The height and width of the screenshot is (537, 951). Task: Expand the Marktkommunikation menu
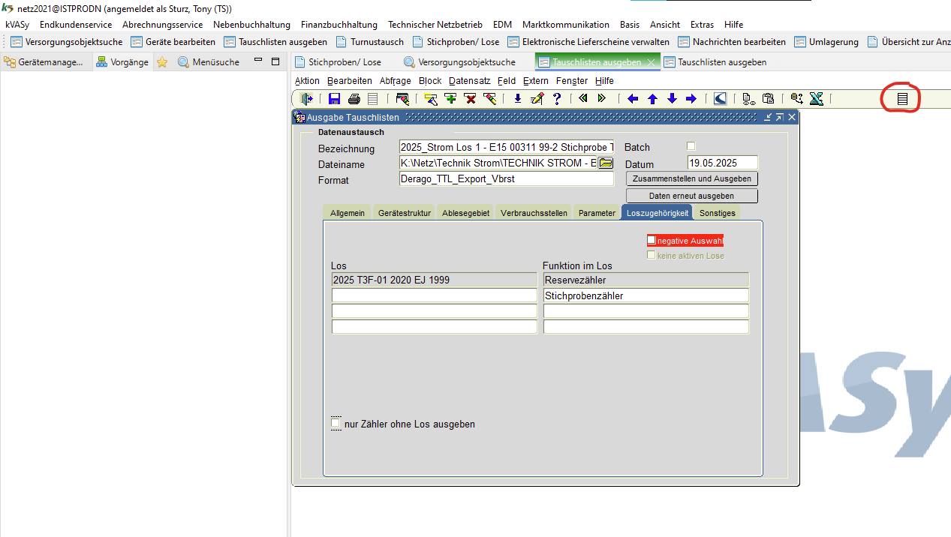coord(565,24)
